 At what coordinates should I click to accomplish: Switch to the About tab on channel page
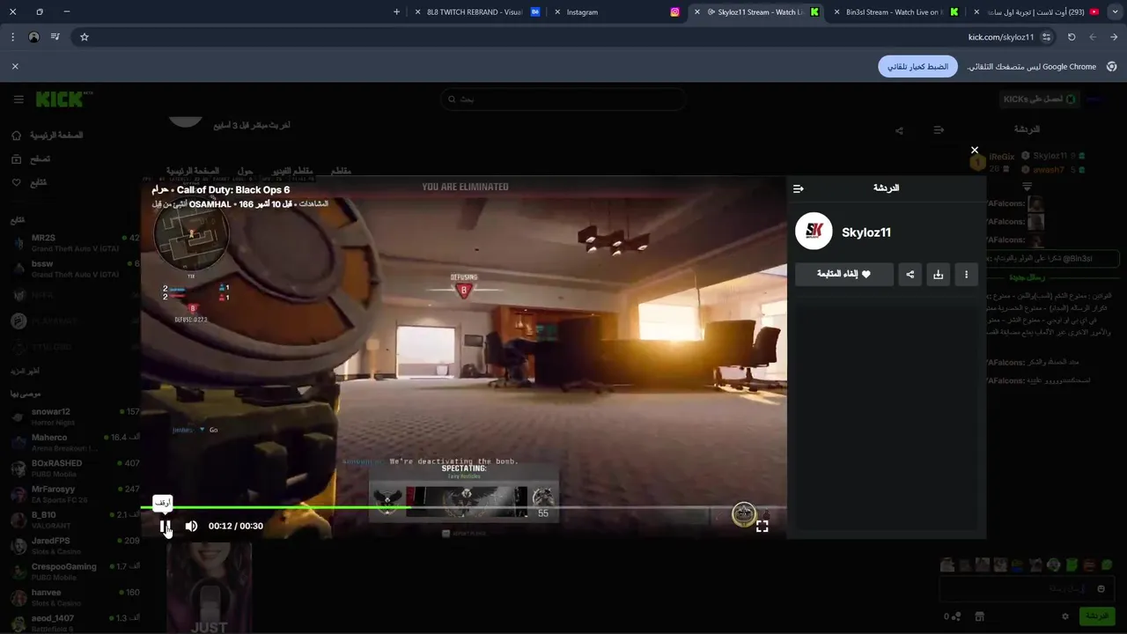click(x=246, y=171)
